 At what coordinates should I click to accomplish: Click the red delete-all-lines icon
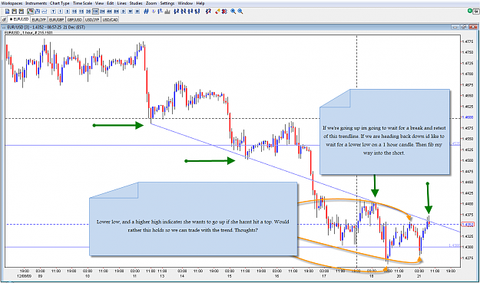pyautogui.click(x=224, y=12)
